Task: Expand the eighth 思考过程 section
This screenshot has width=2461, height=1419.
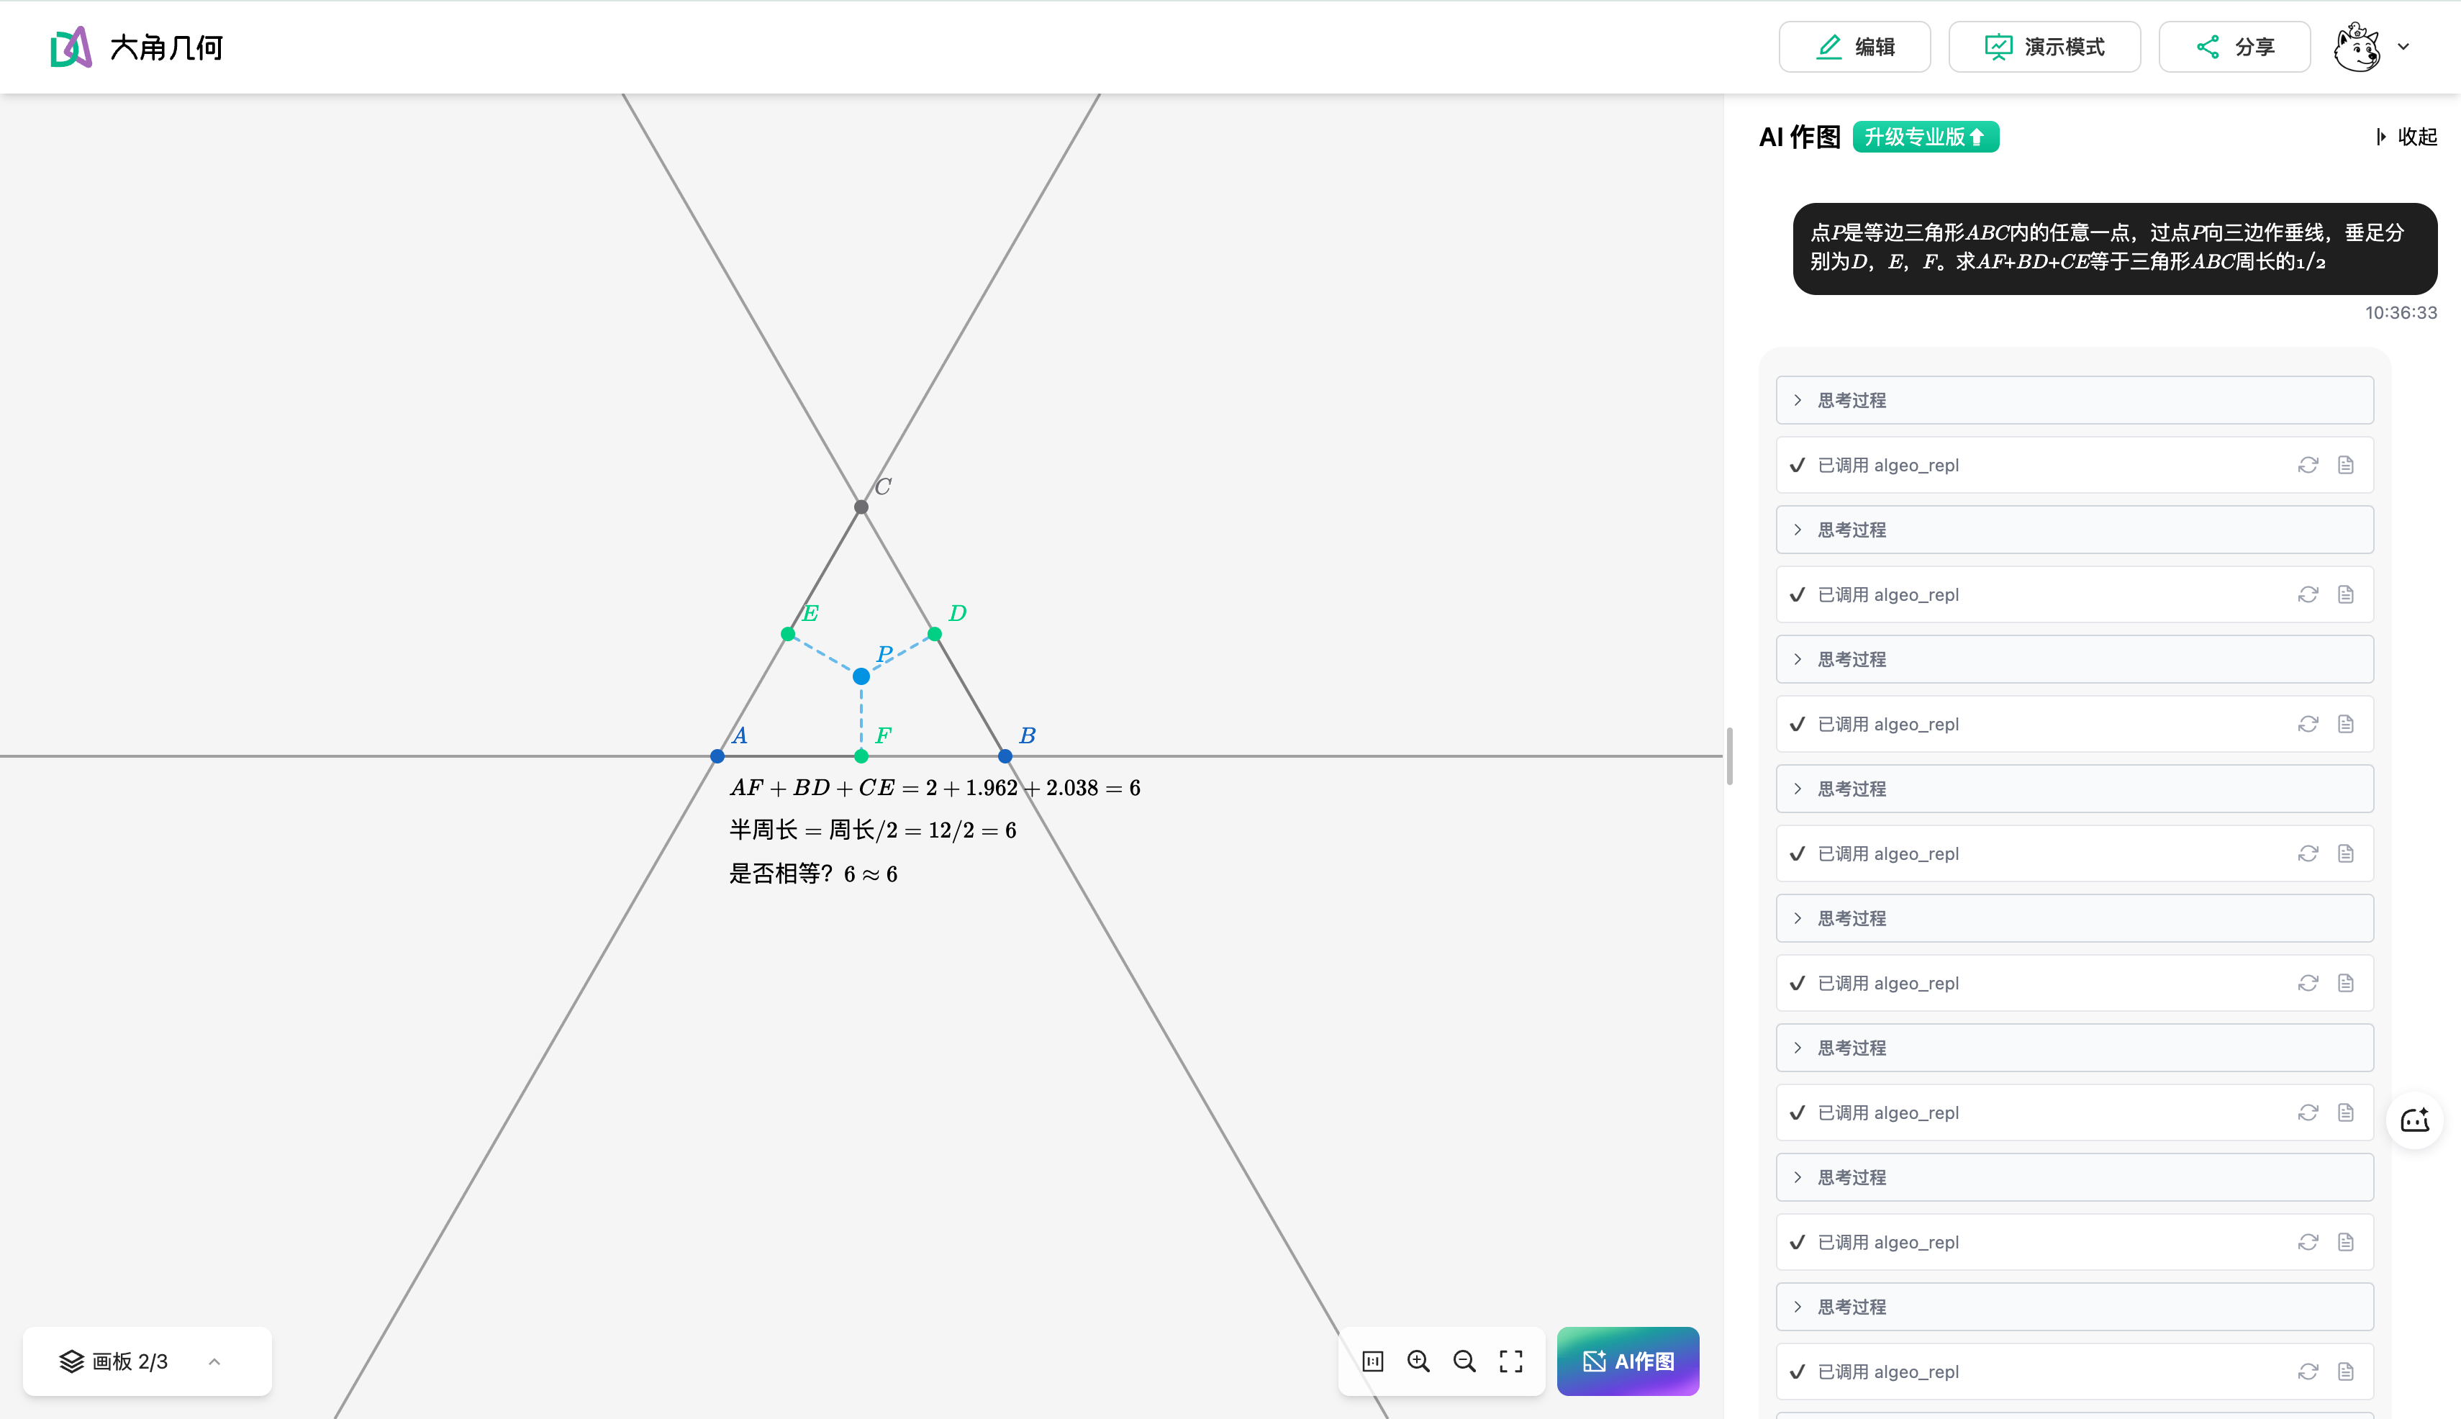Action: click(x=2074, y=1307)
